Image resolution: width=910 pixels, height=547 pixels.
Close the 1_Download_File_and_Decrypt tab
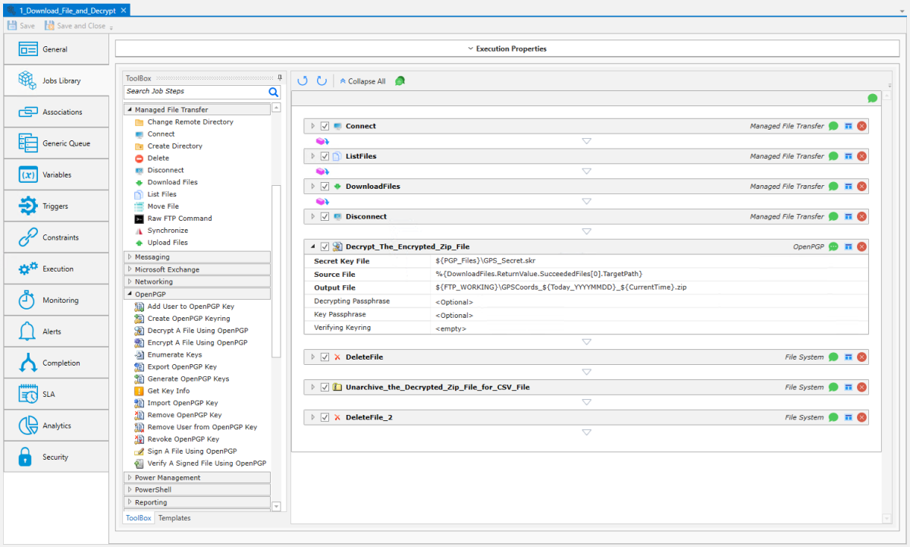tap(124, 10)
